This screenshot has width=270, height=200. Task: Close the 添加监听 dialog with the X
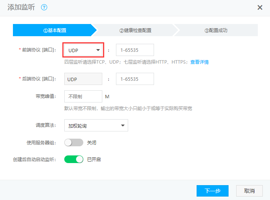260,7
